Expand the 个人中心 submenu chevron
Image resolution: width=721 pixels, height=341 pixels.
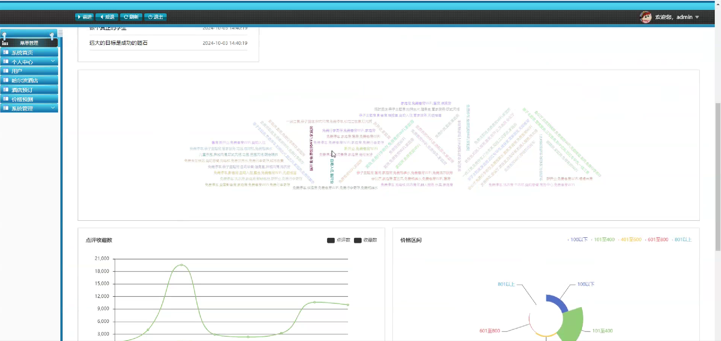click(x=53, y=61)
